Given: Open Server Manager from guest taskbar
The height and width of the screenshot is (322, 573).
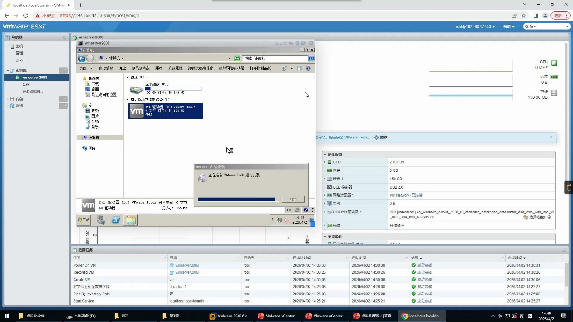Looking at the screenshot, I should 101,220.
